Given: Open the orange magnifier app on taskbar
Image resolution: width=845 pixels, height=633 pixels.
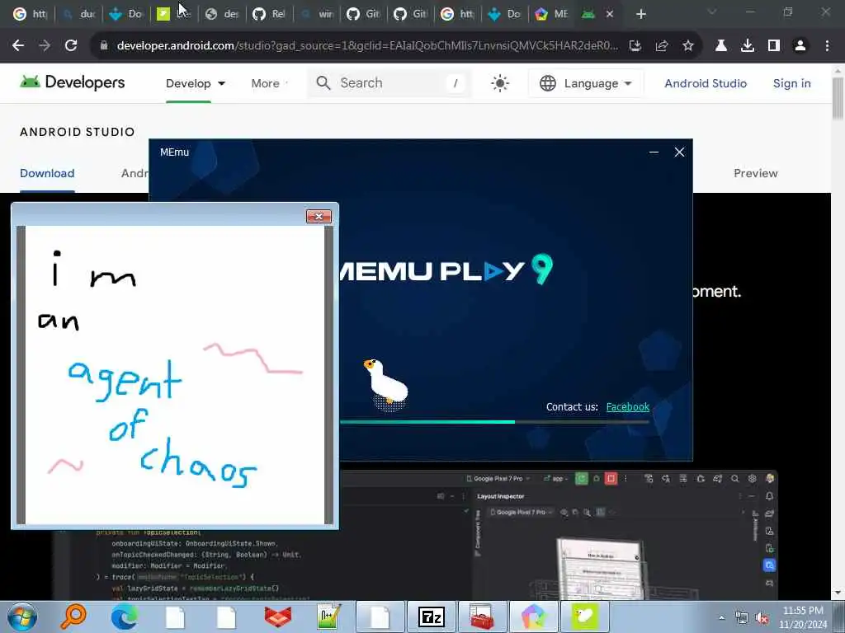Looking at the screenshot, I should (73, 617).
